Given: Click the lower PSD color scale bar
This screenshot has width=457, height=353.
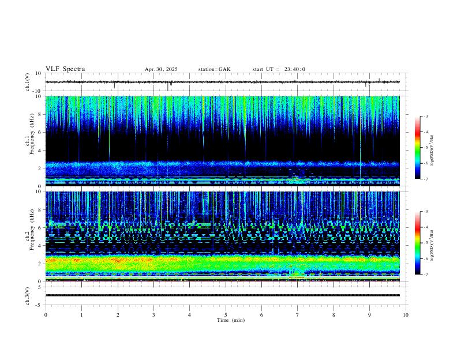Looking at the screenshot, I should 417,243.
